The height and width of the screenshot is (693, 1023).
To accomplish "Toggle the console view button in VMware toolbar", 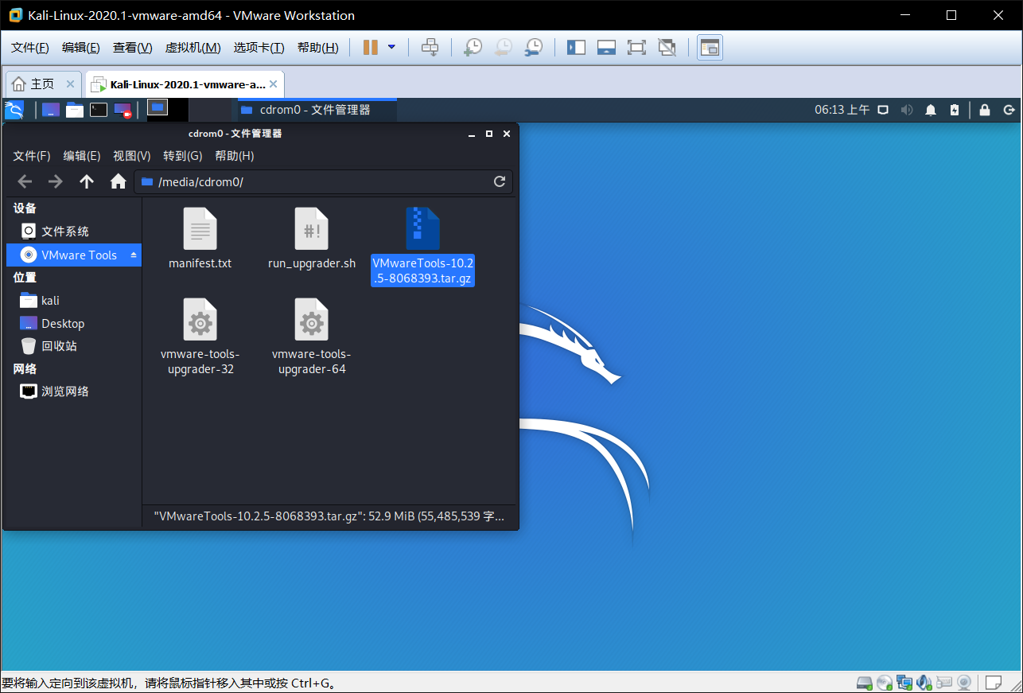I will click(x=710, y=48).
